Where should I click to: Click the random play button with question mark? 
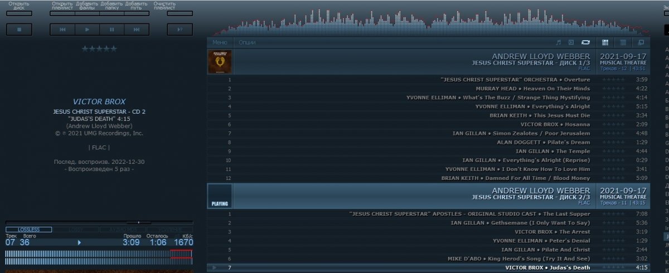click(x=180, y=29)
